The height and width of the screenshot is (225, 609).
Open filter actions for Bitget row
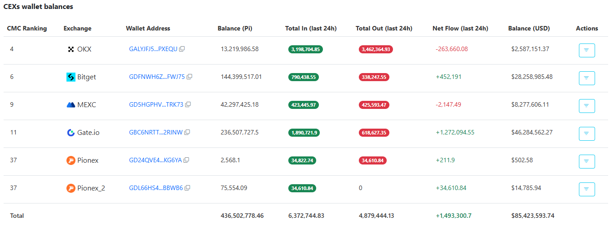point(587,78)
